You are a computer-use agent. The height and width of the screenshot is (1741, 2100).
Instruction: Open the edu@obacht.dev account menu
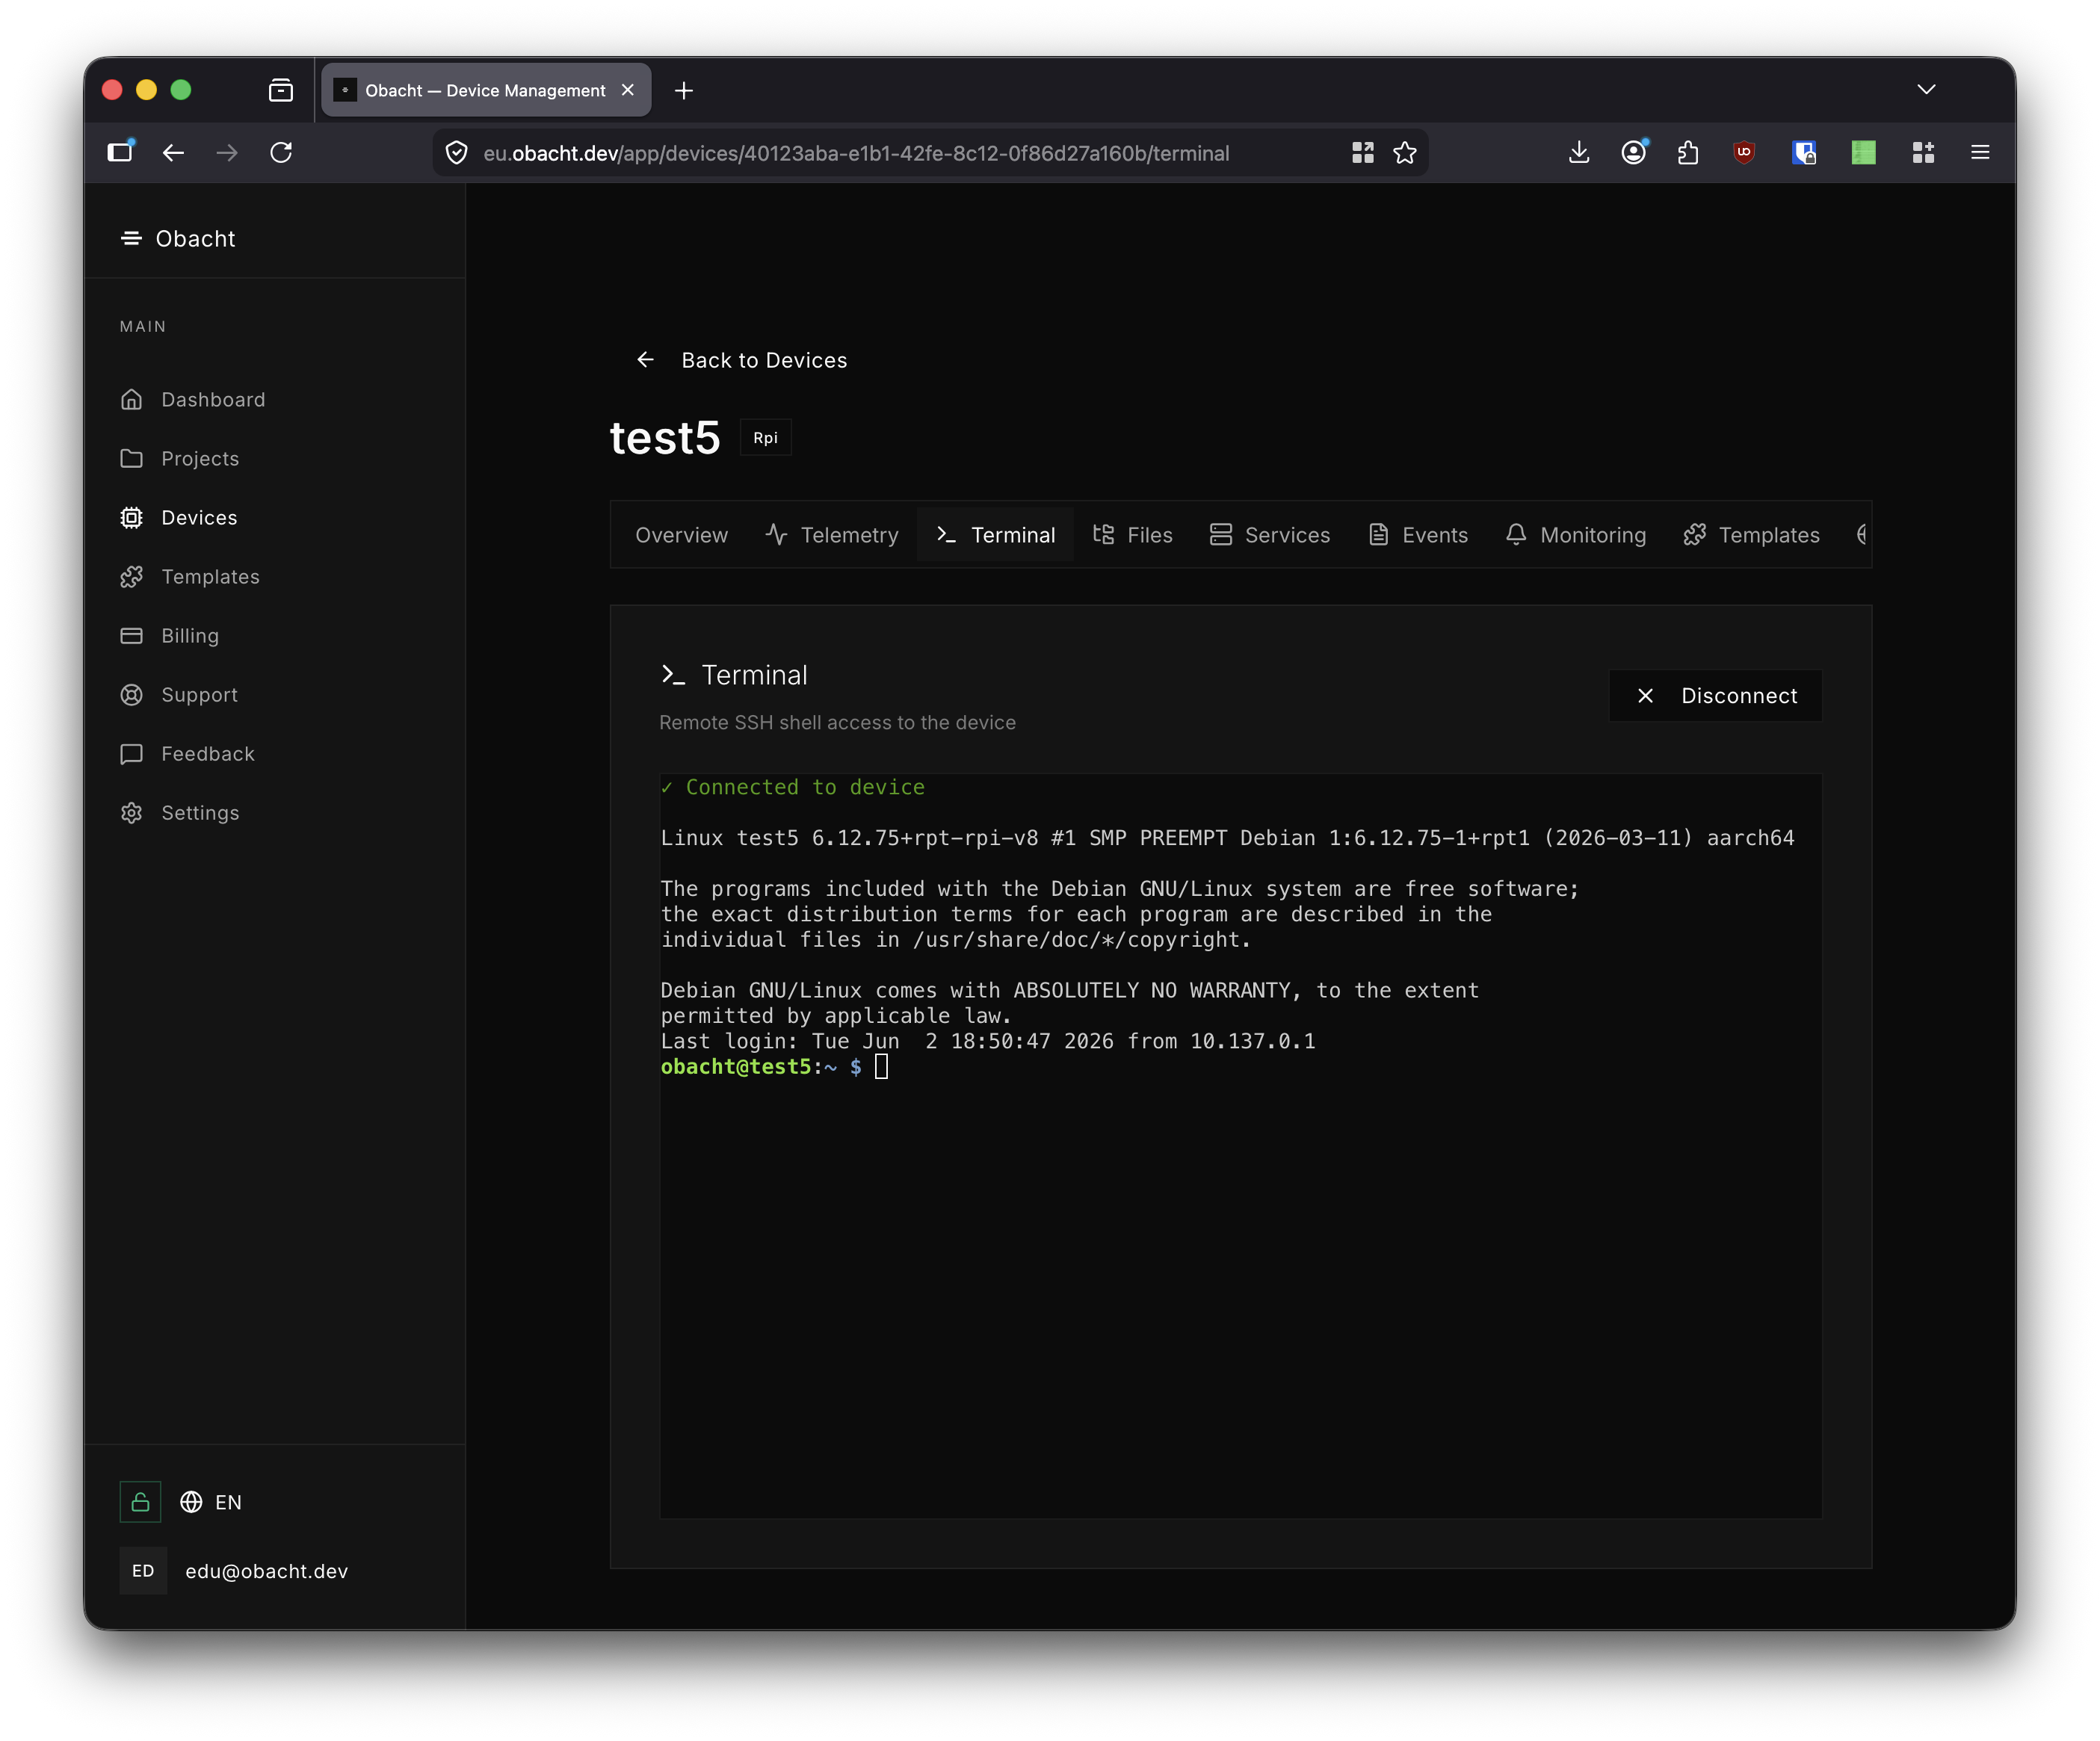[x=235, y=1570]
